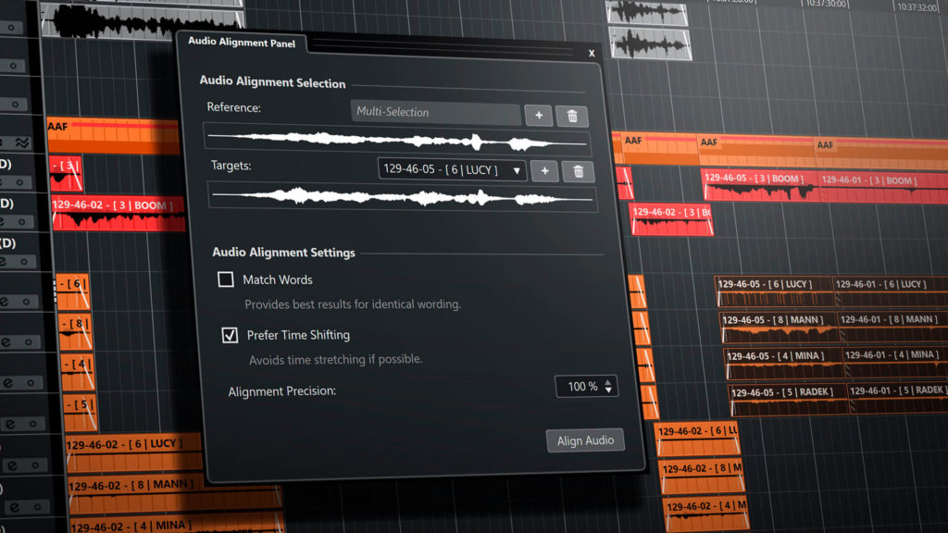Image resolution: width=948 pixels, height=533 pixels.
Task: Close the Audio Alignment Panel with the X
Action: [x=592, y=53]
